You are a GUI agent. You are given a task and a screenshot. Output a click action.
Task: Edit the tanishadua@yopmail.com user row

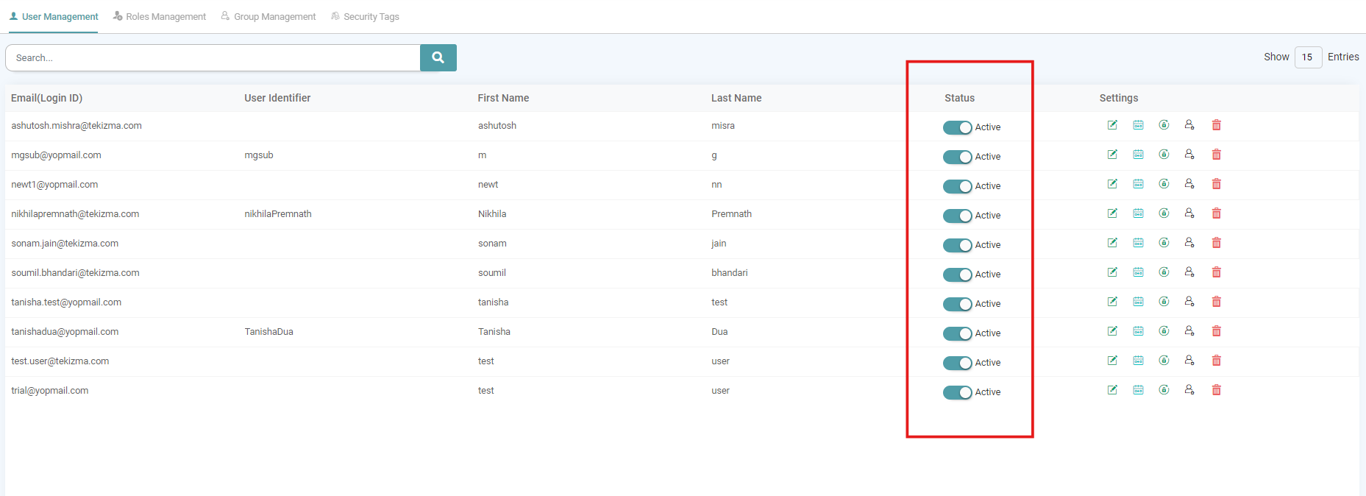(x=1112, y=331)
